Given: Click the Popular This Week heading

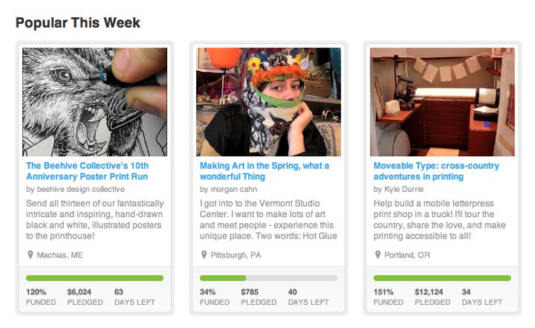Looking at the screenshot, I should [x=78, y=23].
